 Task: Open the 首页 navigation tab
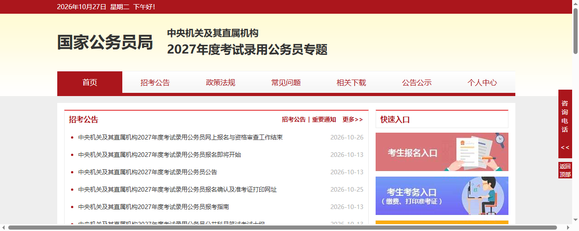click(90, 83)
